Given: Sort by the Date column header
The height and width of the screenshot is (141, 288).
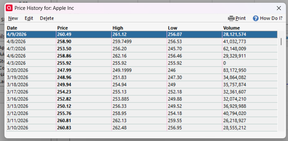Looking at the screenshot, I should (12, 28).
